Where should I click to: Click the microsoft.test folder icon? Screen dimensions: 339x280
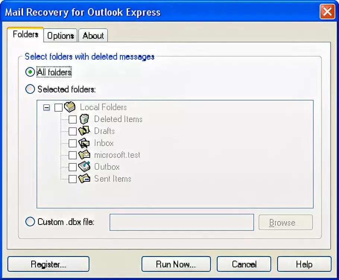click(84, 155)
